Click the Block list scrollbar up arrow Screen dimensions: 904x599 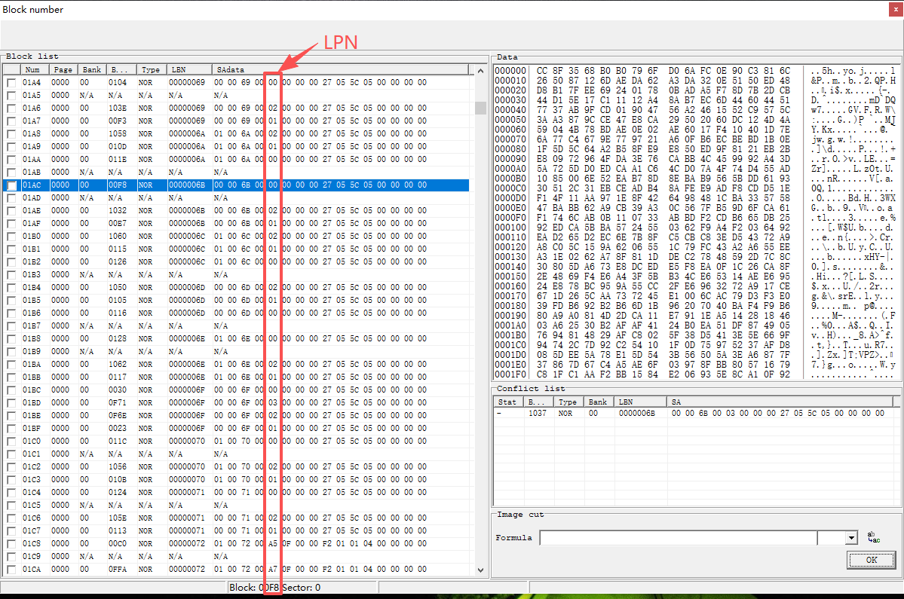tap(480, 70)
